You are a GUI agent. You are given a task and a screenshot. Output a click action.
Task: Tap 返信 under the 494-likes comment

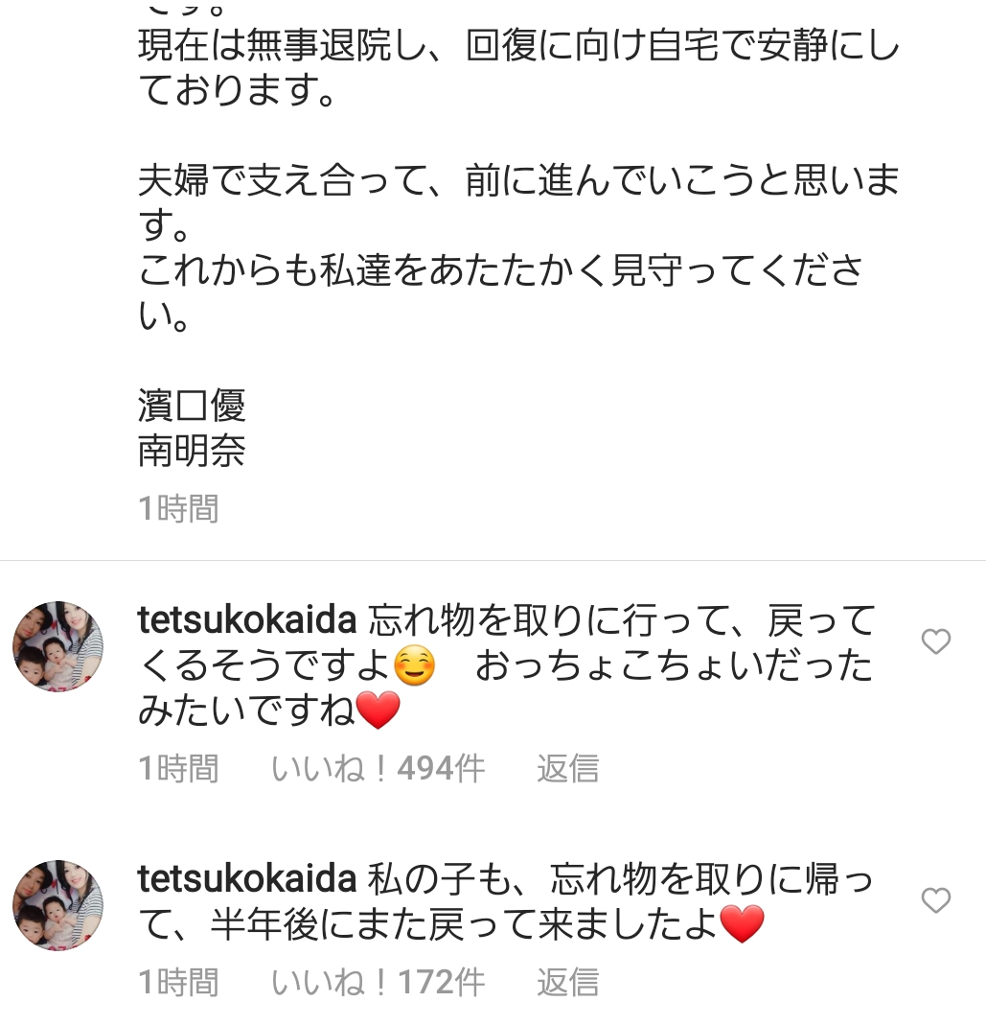[567, 769]
